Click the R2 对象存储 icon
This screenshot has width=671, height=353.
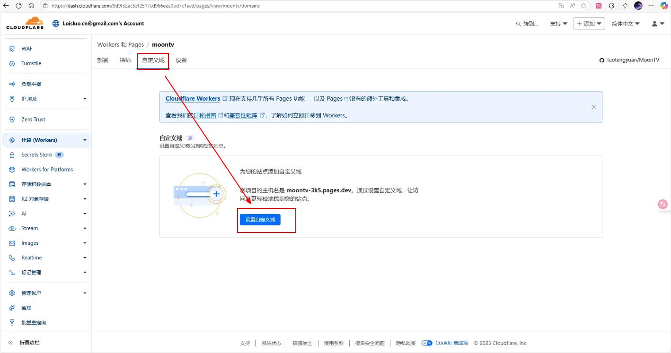point(12,199)
